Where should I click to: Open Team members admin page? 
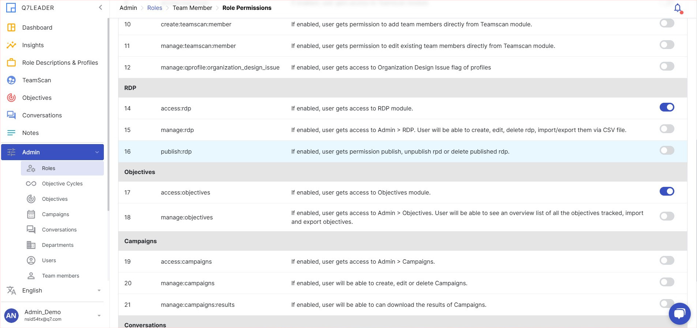(60, 276)
